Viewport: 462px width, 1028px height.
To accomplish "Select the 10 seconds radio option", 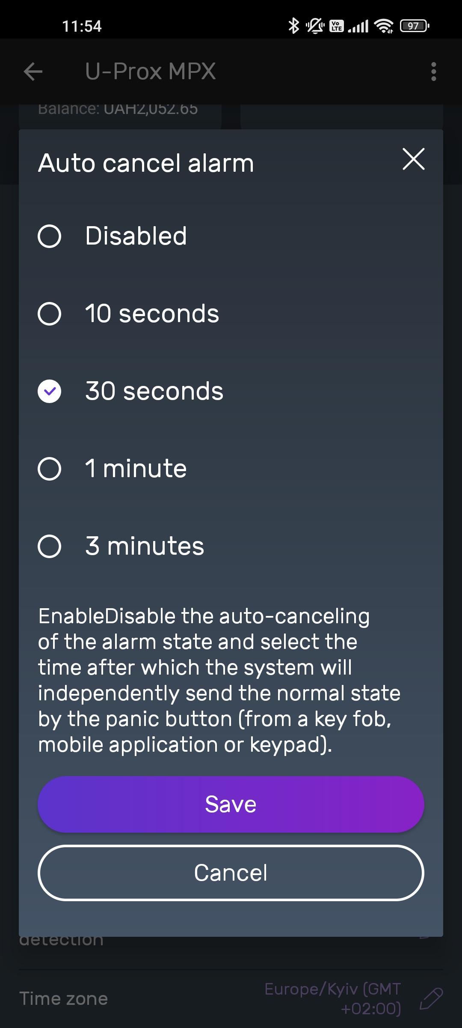I will (x=50, y=314).
